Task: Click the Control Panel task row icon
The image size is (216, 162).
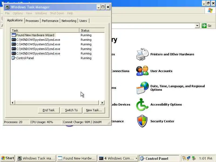Action: (13, 58)
